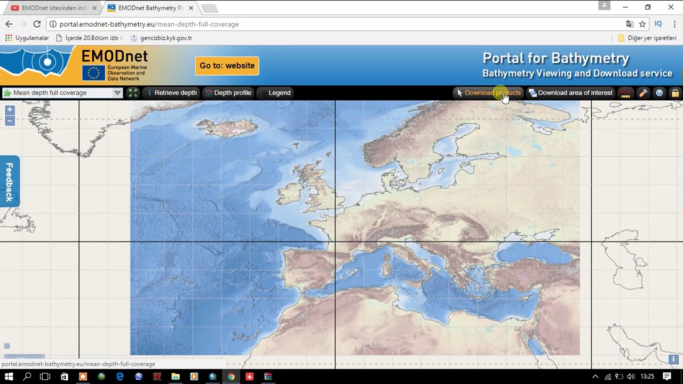The image size is (683, 384).
Task: Click the Chrome icon in taskbar
Action: tap(231, 377)
